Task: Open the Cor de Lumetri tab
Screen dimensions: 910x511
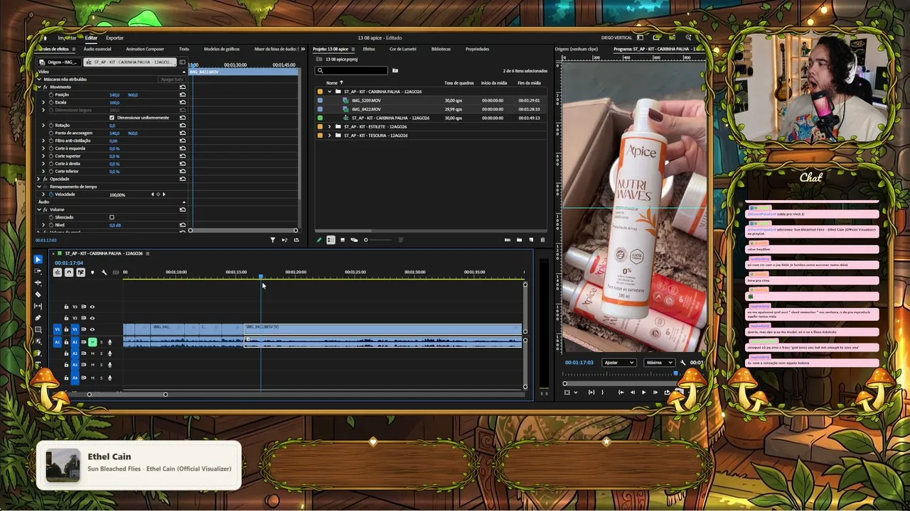Action: tap(403, 49)
